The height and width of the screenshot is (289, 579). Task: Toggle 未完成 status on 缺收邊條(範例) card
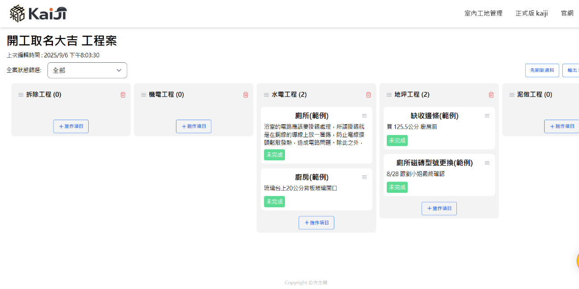tap(397, 140)
